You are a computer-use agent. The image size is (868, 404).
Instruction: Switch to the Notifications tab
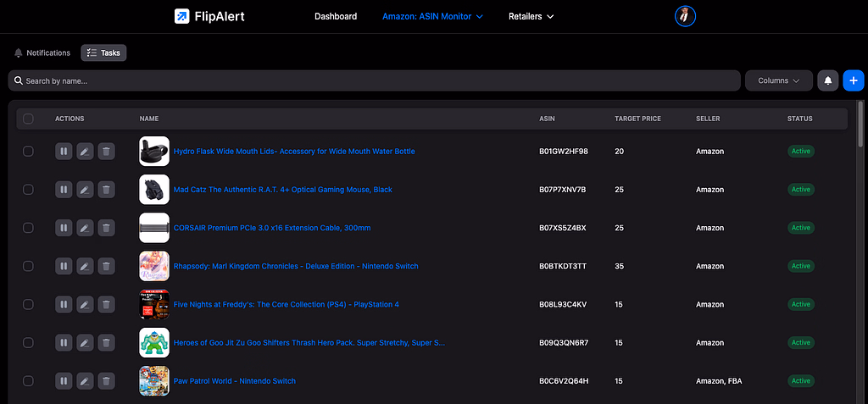42,53
